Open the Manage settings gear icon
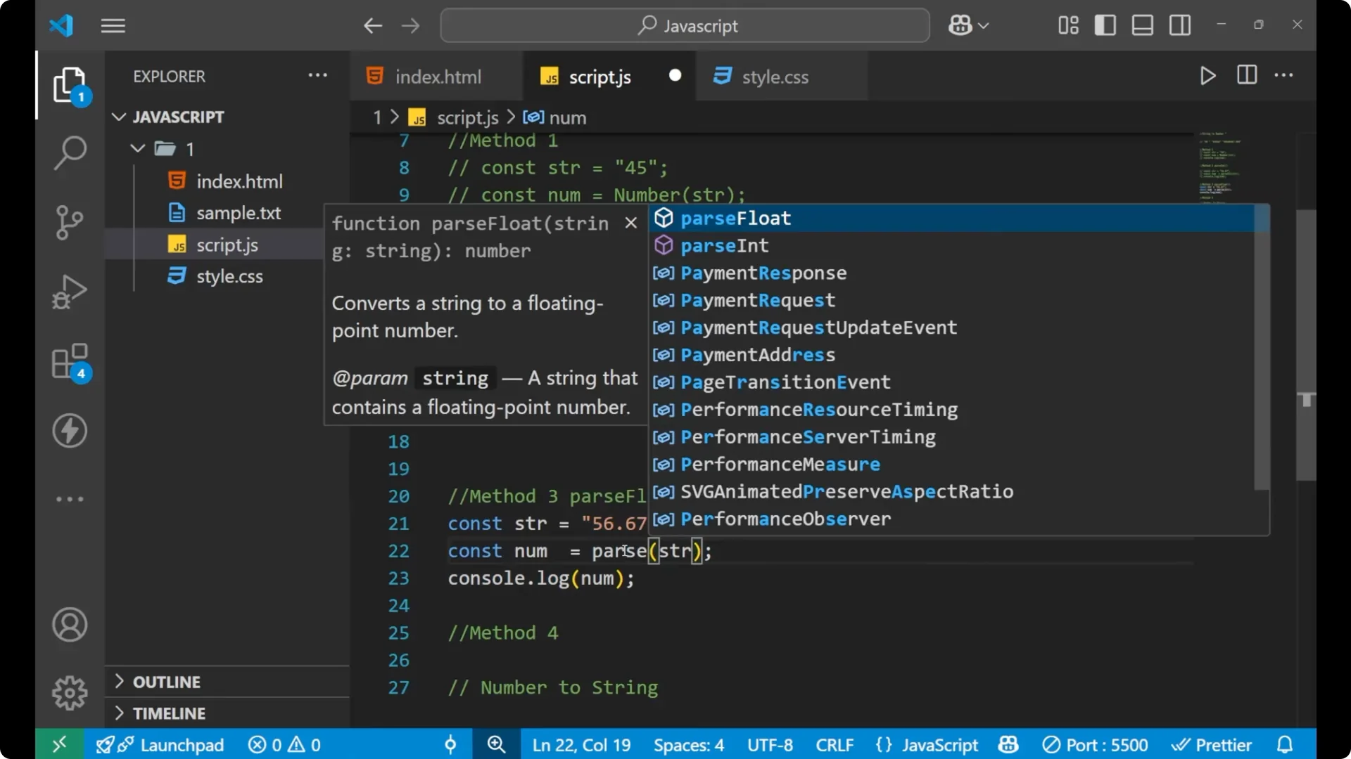 coord(70,692)
